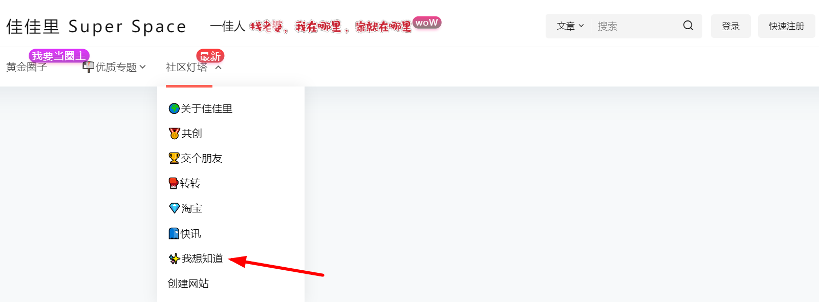
Task: Select 创建网站 from the dropdown menu
Action: (x=188, y=284)
